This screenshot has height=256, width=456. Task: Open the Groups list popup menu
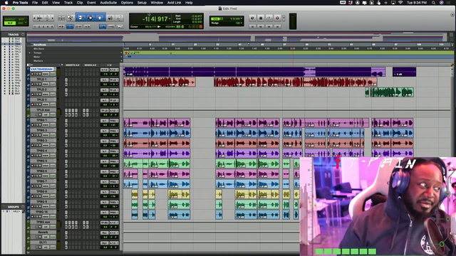pyautogui.click(x=23, y=207)
